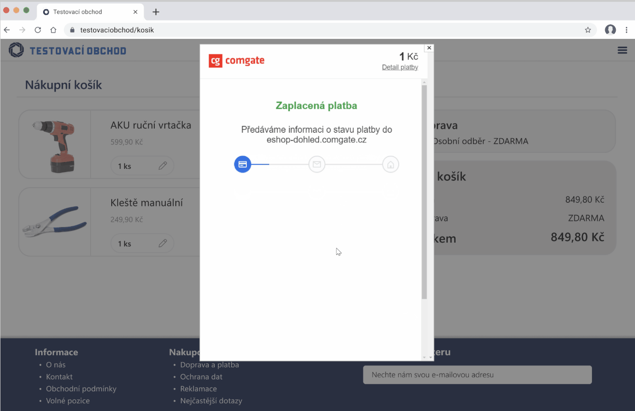Click the house step icon
The width and height of the screenshot is (635, 411).
click(x=391, y=164)
